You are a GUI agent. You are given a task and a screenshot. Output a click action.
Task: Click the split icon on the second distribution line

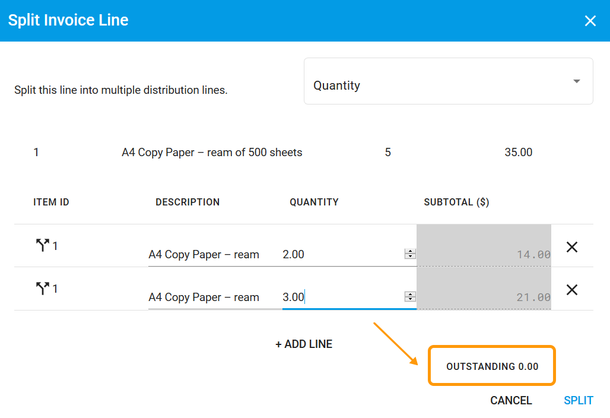coord(44,289)
